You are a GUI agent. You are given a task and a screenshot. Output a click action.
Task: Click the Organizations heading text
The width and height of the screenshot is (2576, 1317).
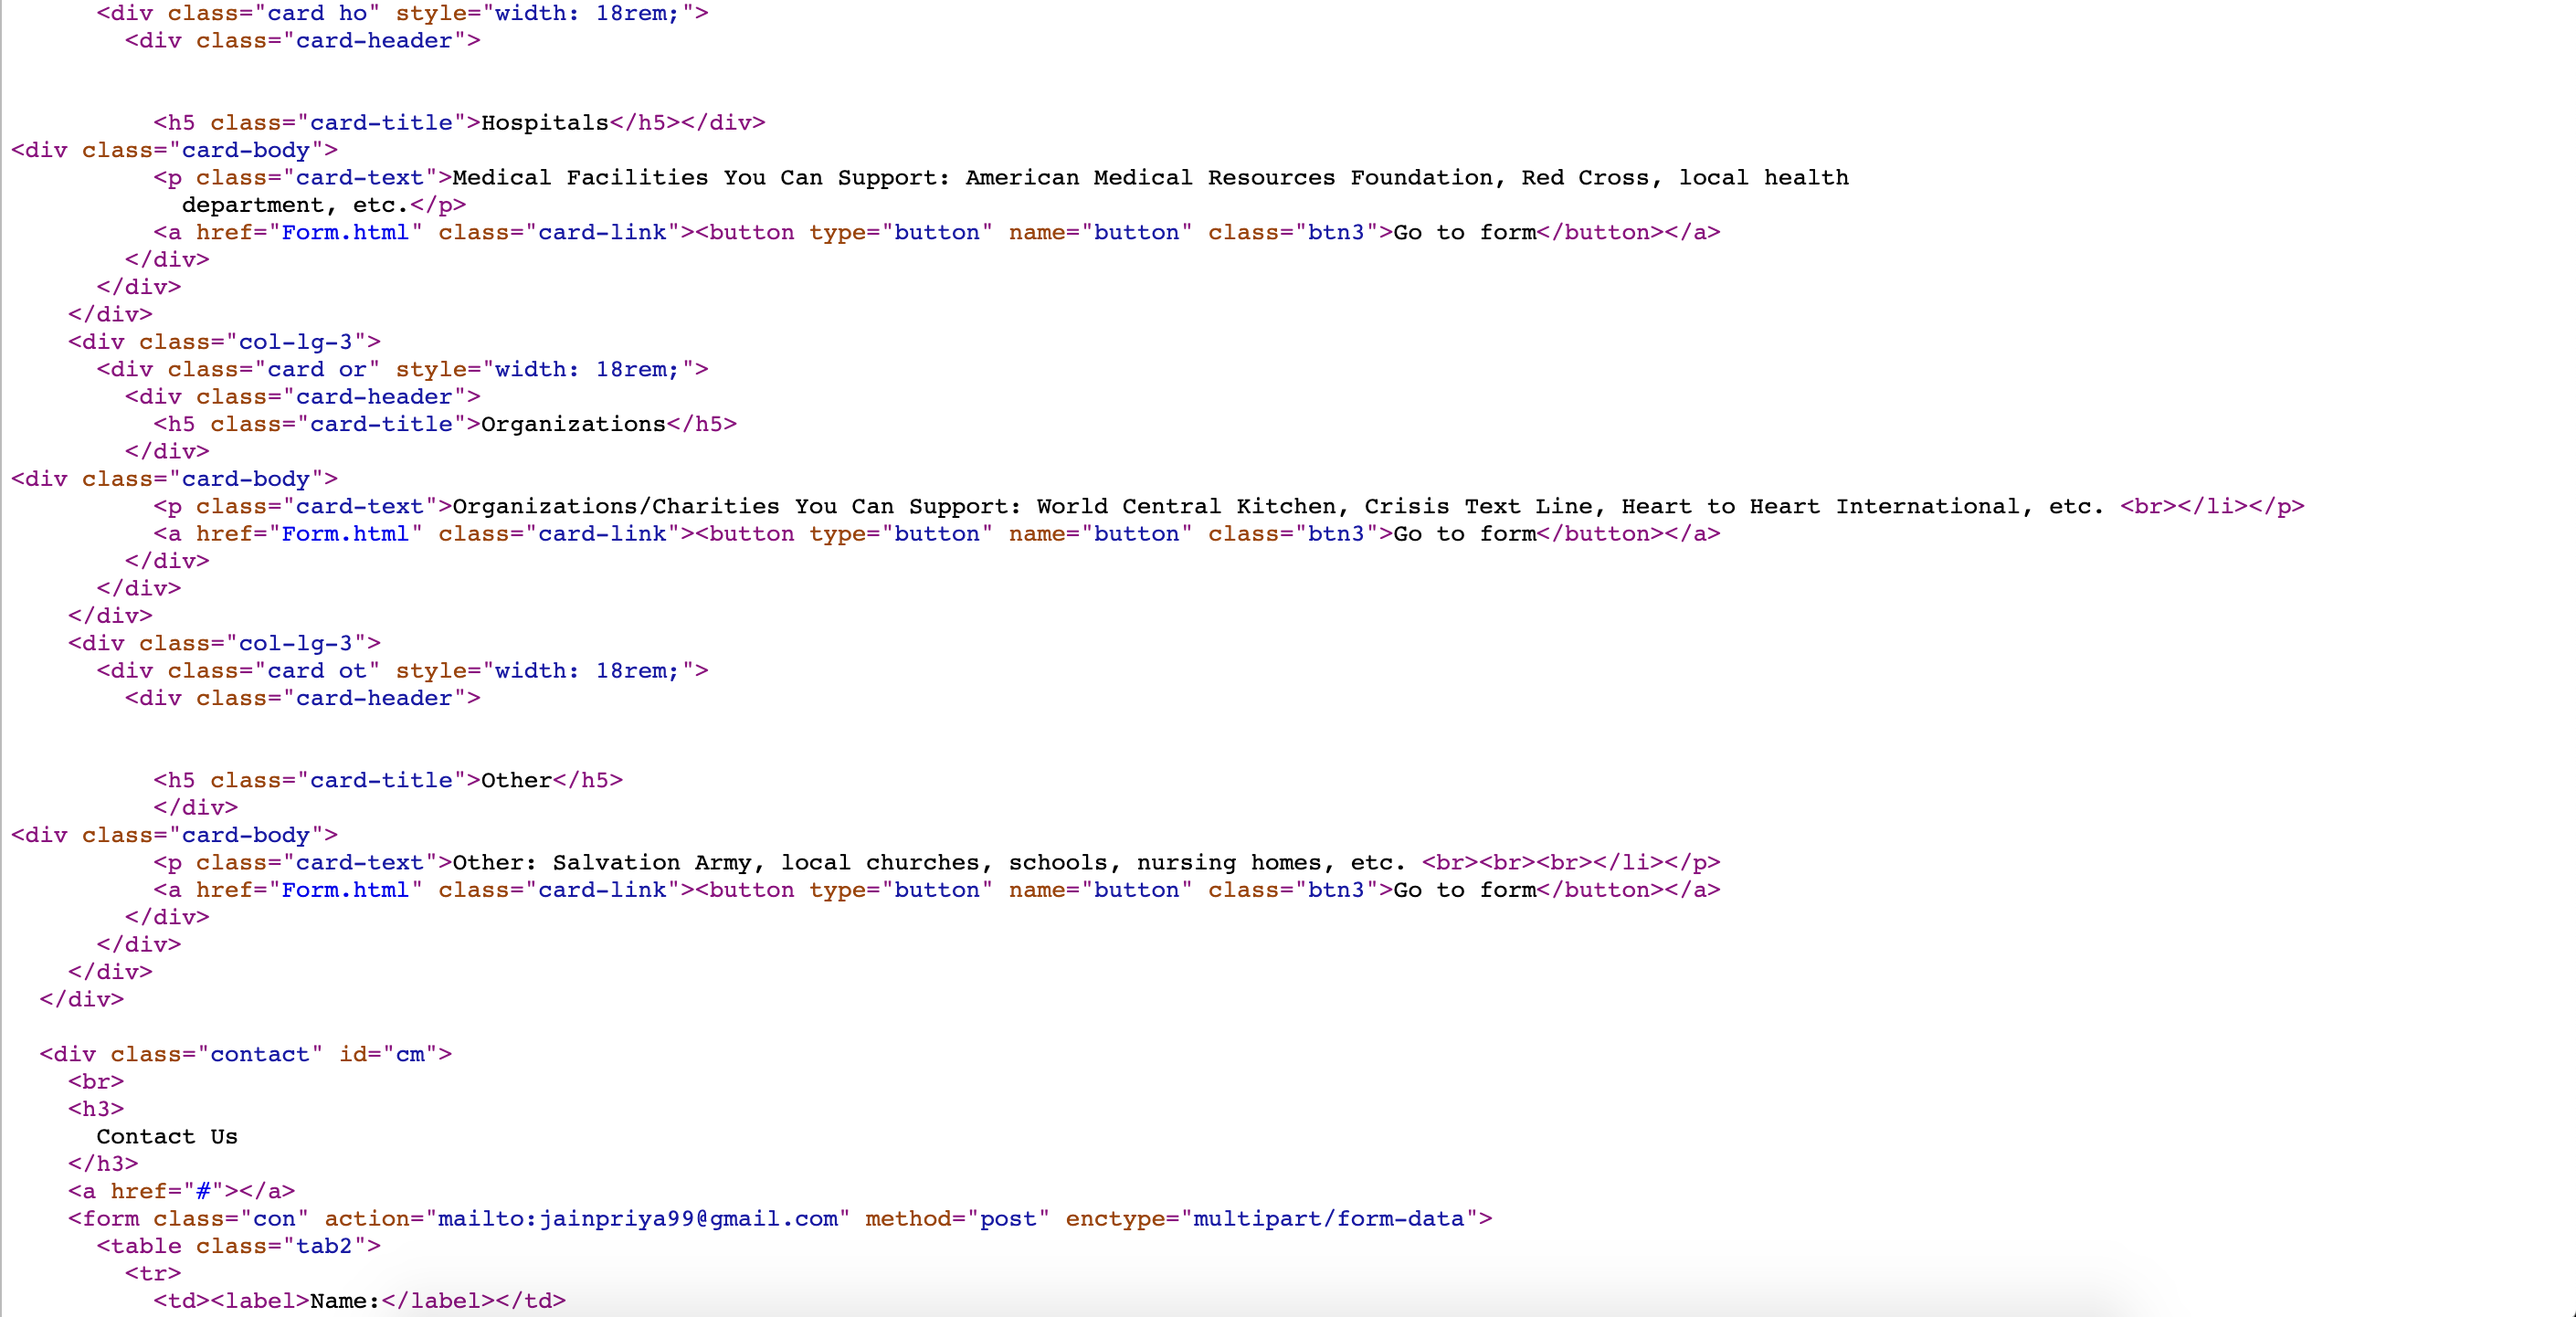(572, 425)
